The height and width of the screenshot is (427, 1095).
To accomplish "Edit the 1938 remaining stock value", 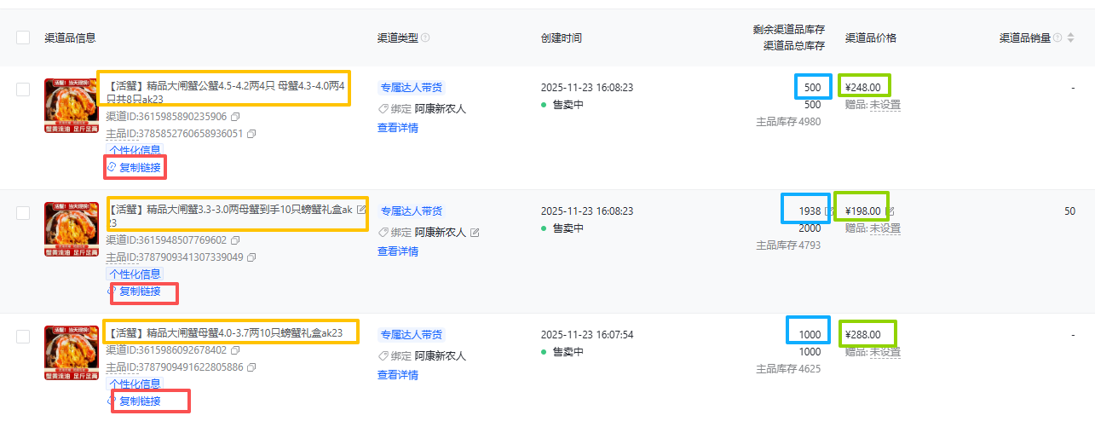I will 829,211.
